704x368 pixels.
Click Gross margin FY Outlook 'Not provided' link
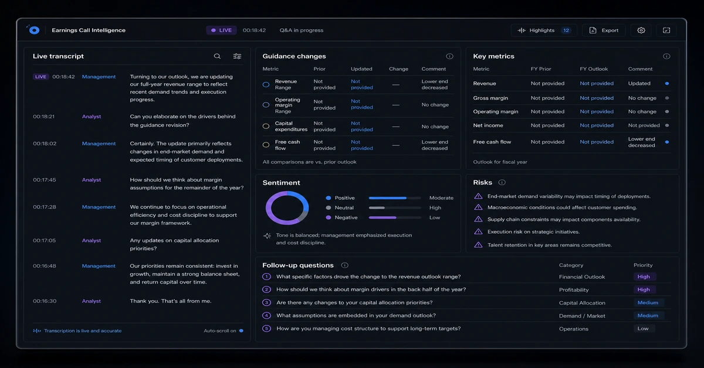(597, 98)
